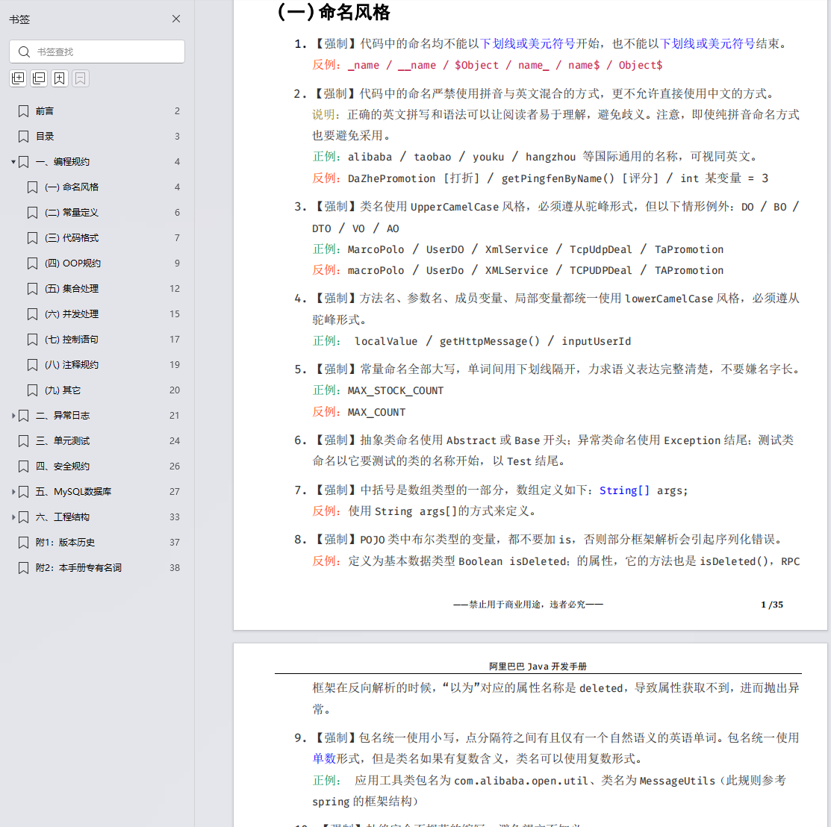Click the 书签查找 search input field
The image size is (831, 827).
pyautogui.click(x=97, y=52)
